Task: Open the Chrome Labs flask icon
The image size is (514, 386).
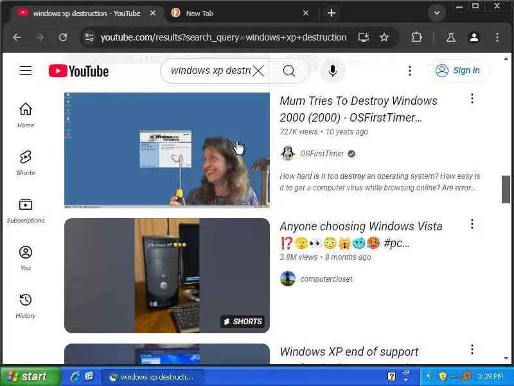Action: (451, 37)
